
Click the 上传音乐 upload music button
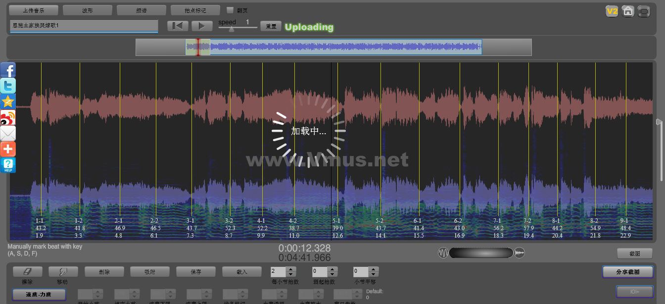point(34,10)
